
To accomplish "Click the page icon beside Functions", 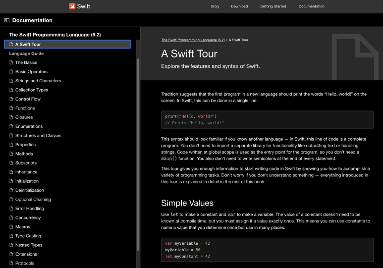I will (11, 108).
